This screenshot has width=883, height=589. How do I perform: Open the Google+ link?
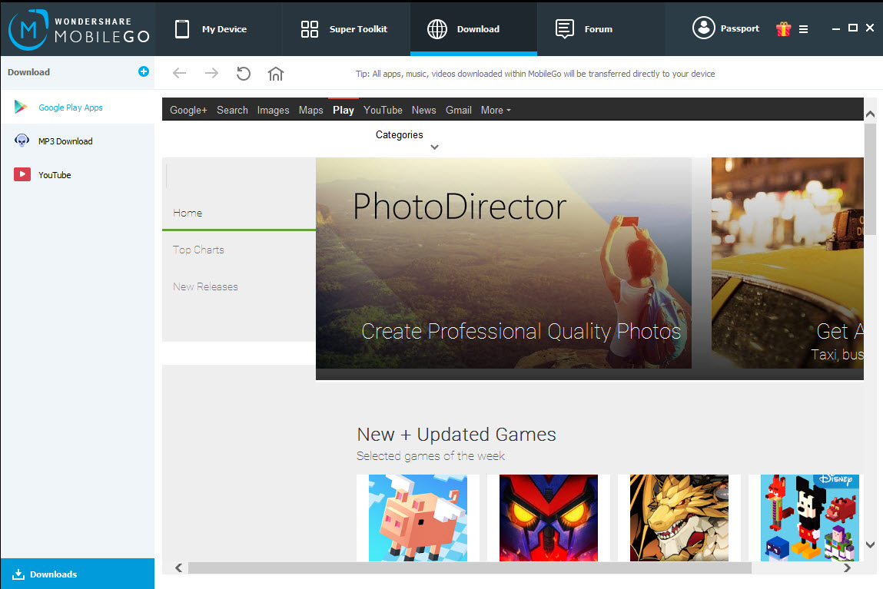pos(188,111)
